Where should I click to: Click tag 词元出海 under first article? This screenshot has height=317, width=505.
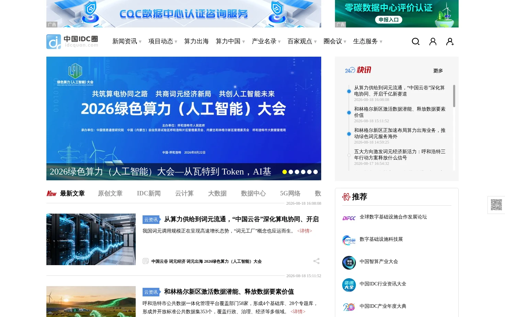point(194,261)
